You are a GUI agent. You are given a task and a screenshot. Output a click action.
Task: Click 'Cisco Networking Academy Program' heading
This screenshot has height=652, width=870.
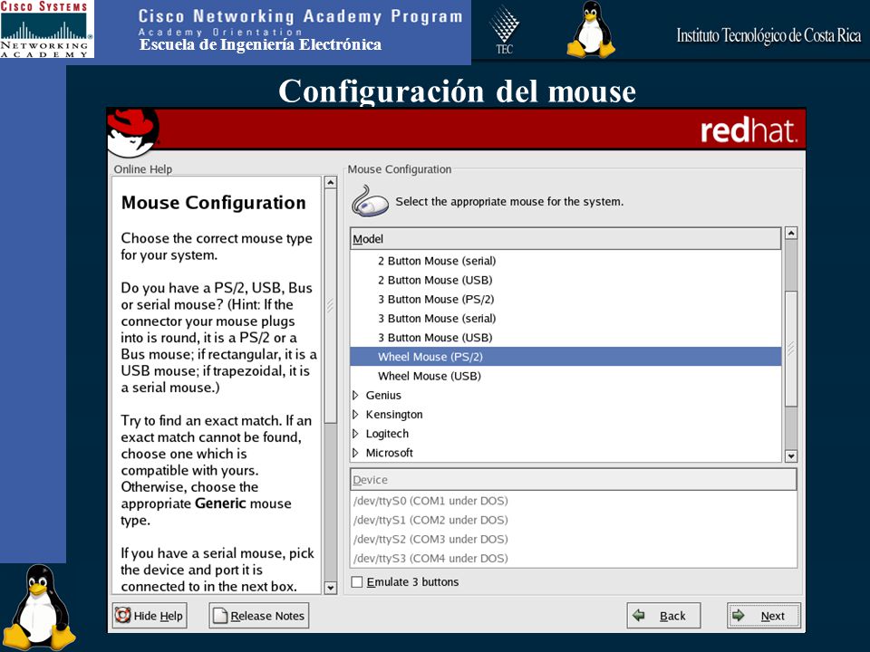300,16
